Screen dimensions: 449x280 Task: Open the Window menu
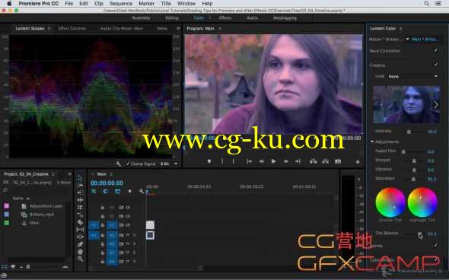coord(186,4)
